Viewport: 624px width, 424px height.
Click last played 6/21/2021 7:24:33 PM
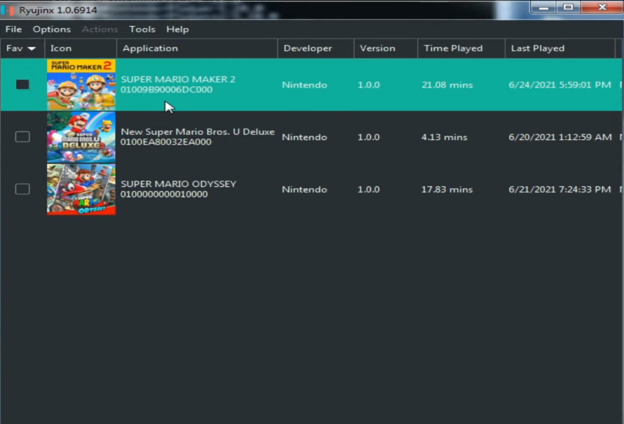[559, 189]
